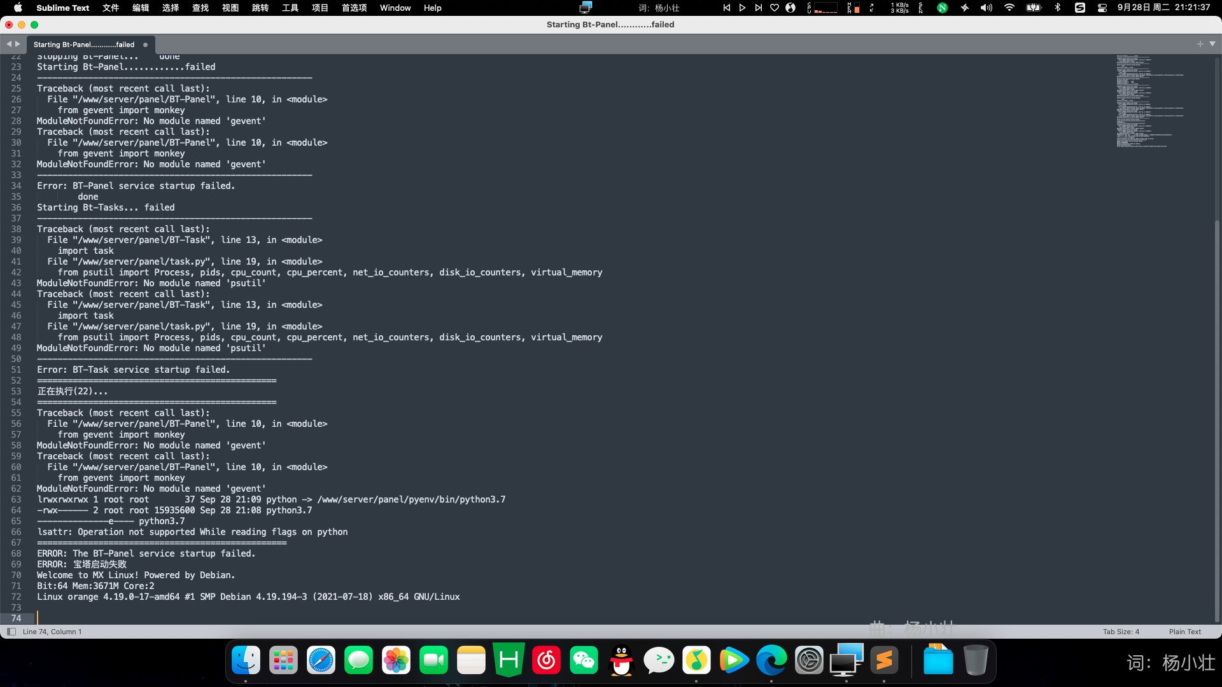Add a new tab with plus icon
The height and width of the screenshot is (687, 1222).
coord(1200,44)
